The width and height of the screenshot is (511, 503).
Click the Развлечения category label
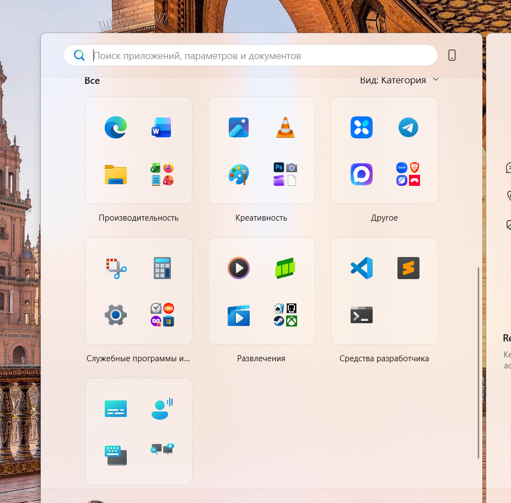261,358
